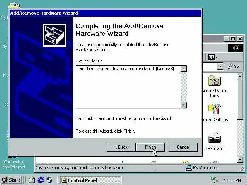Click the "Code 28" driver status message
247x185 pixels.
pos(125,69)
